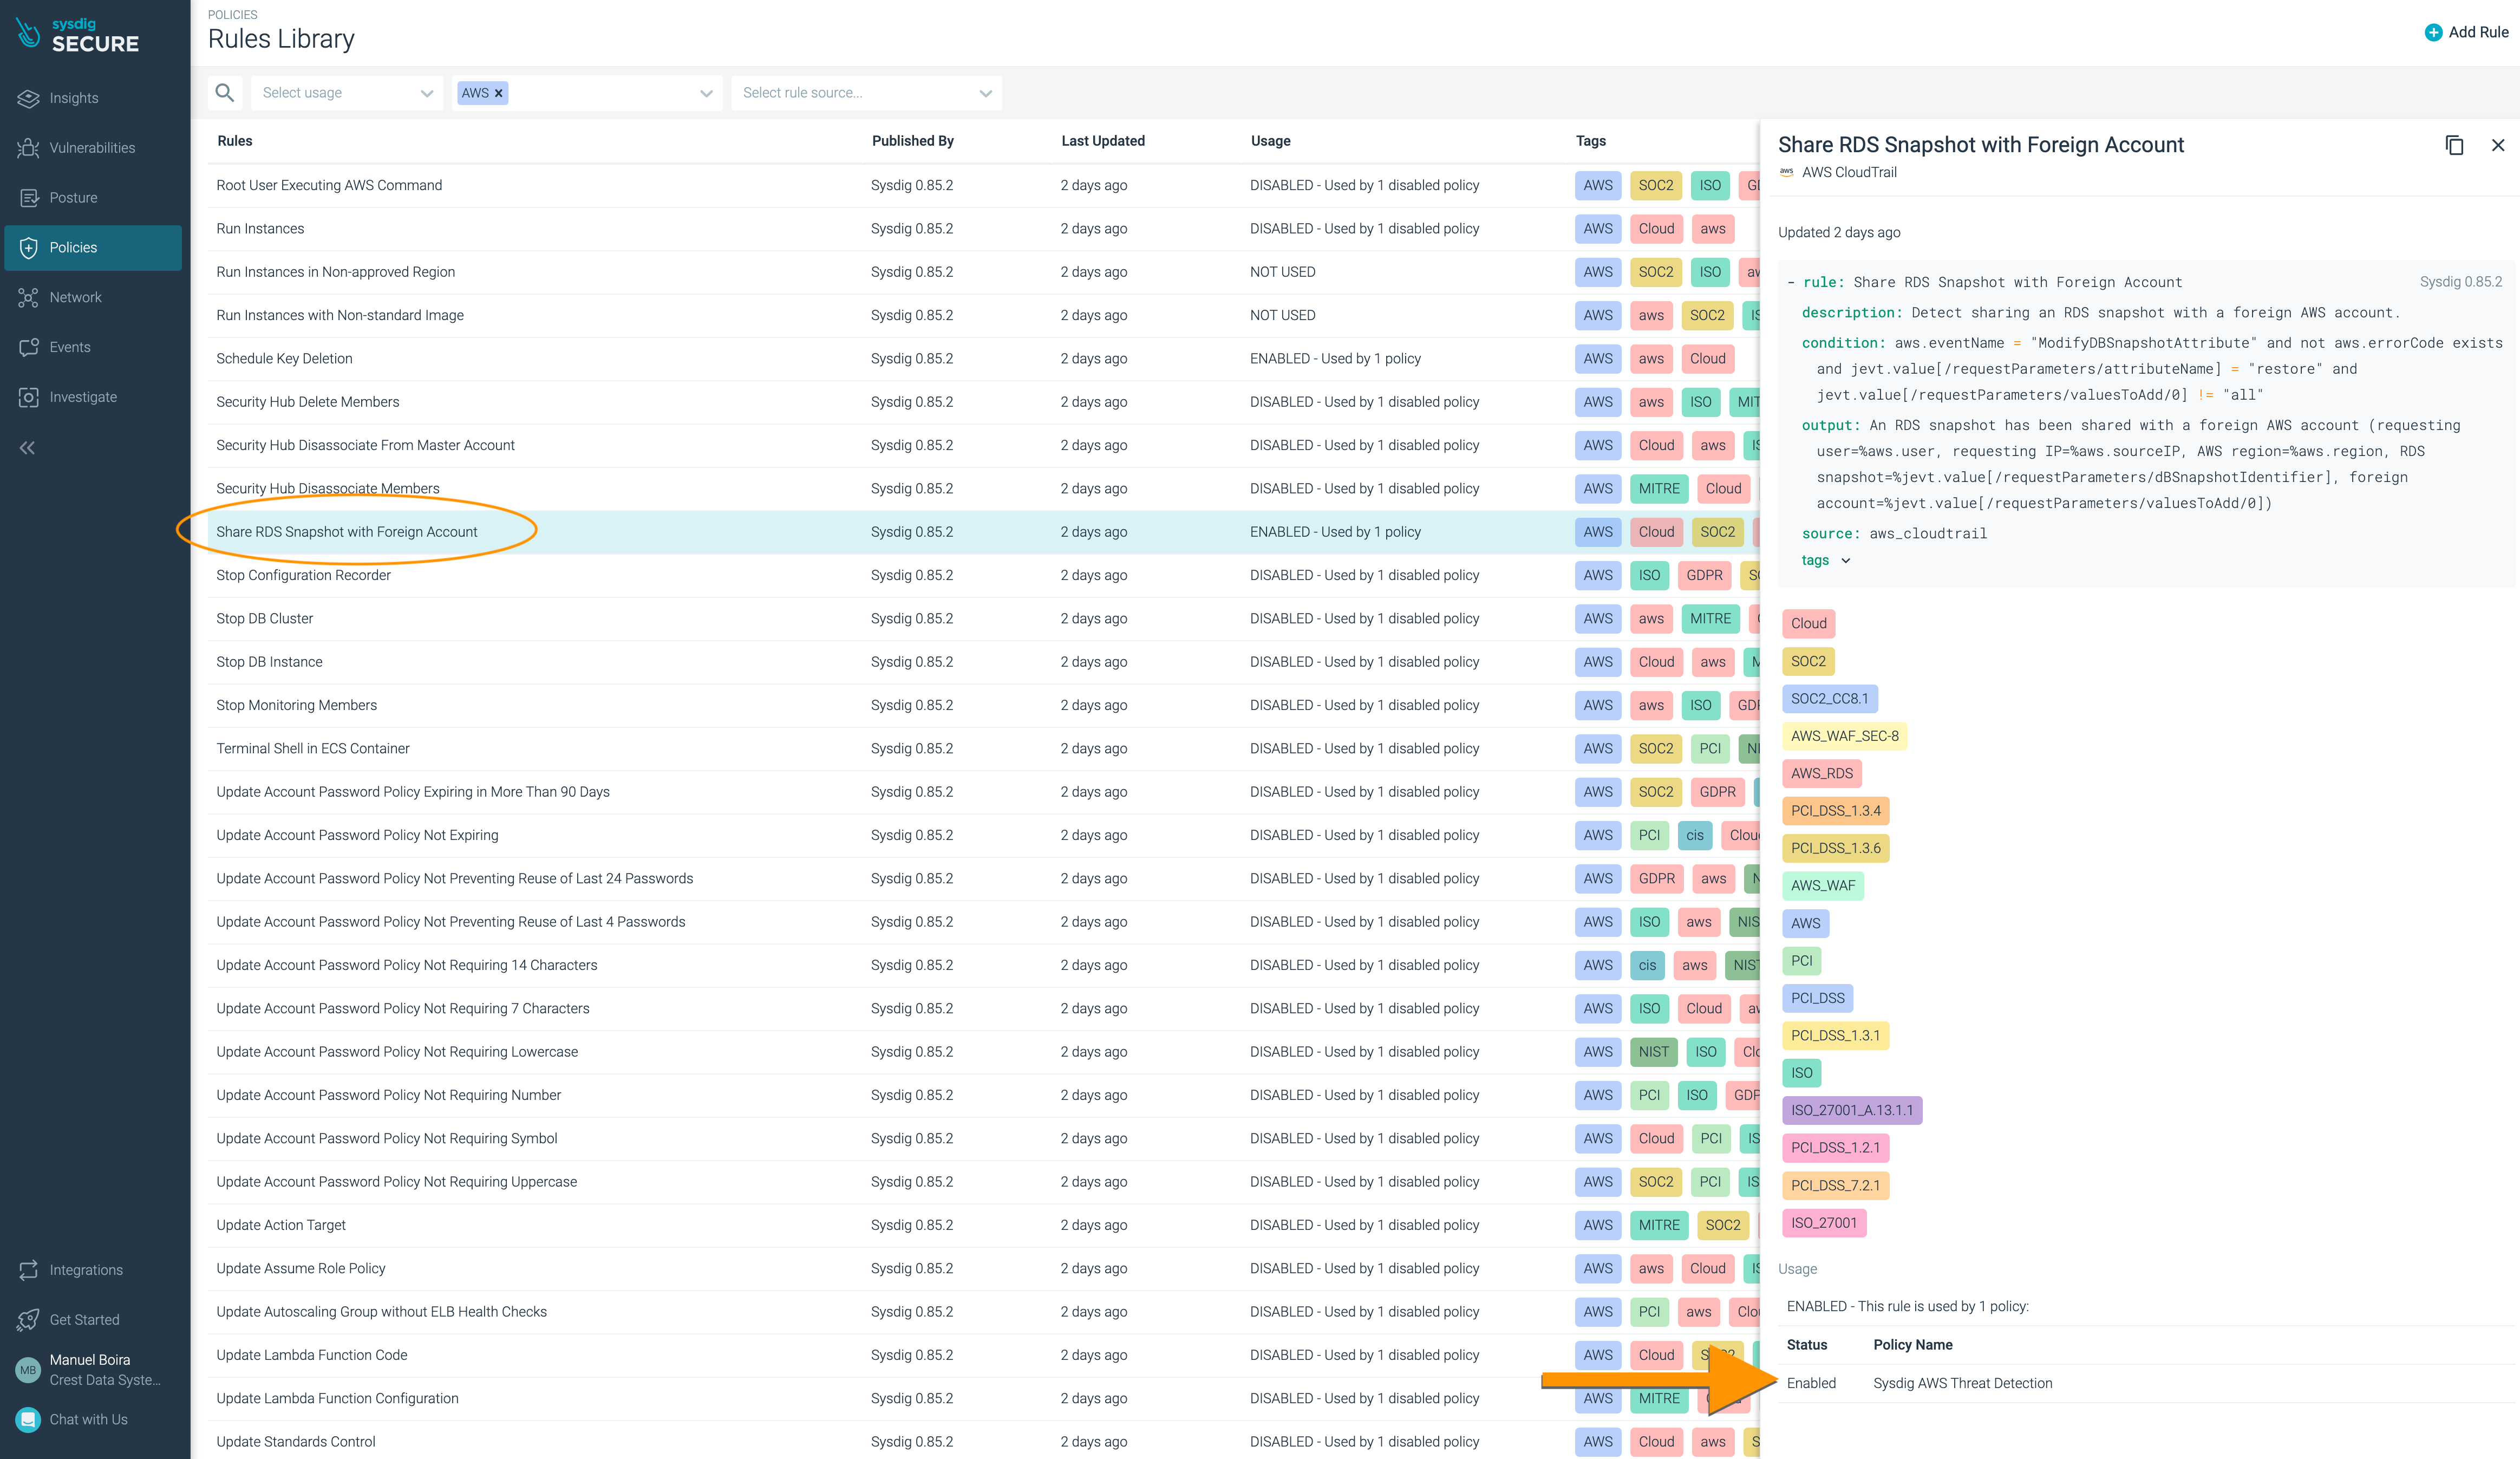
Task: Go to Events menu item
Action: 70,347
